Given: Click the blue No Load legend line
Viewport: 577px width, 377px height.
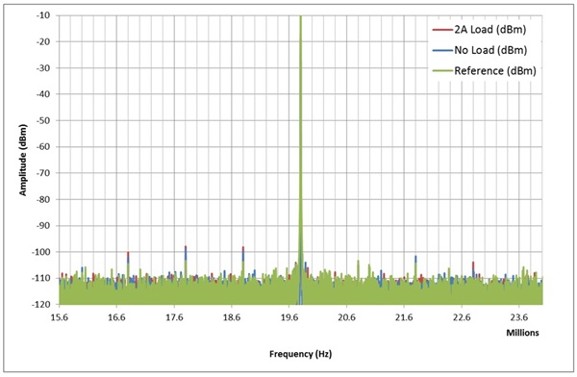Looking at the screenshot, I should pyautogui.click(x=442, y=50).
